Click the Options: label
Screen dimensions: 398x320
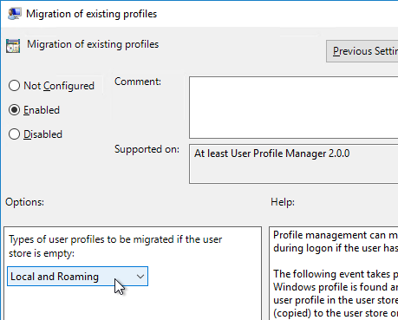pos(24,202)
